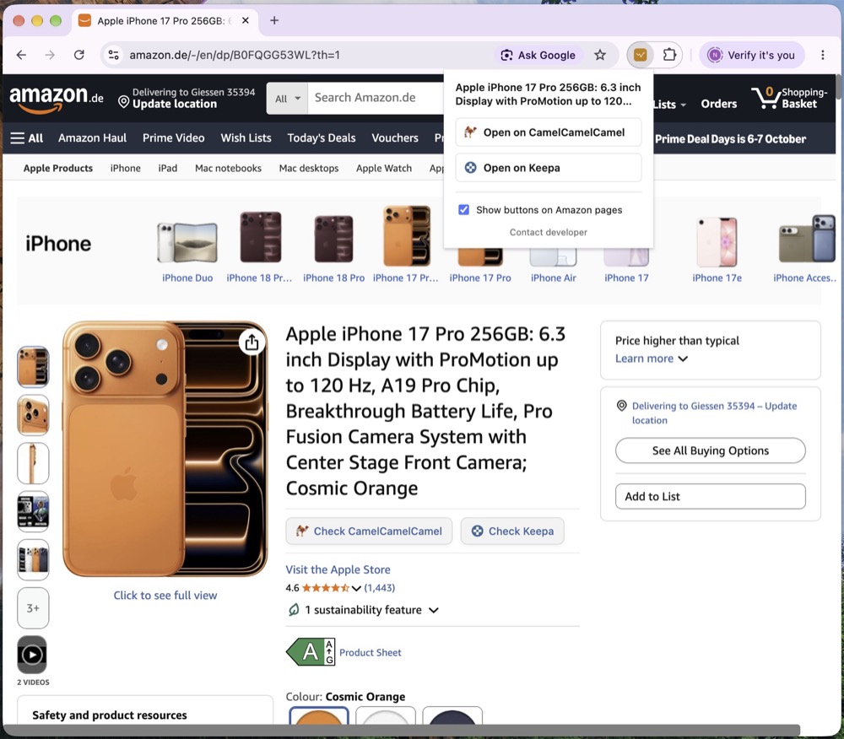Open the Extensions puzzle icon

click(669, 55)
